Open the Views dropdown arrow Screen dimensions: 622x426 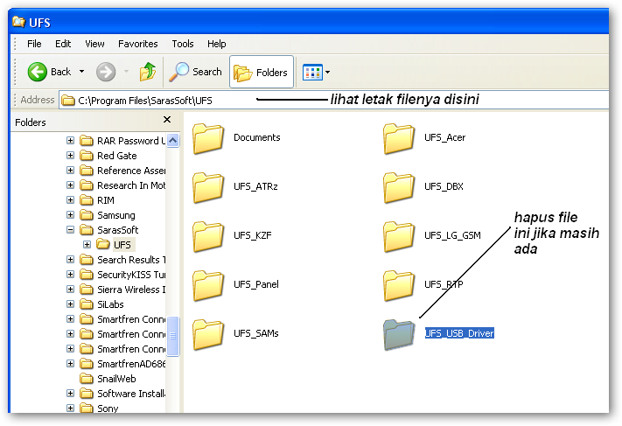328,73
